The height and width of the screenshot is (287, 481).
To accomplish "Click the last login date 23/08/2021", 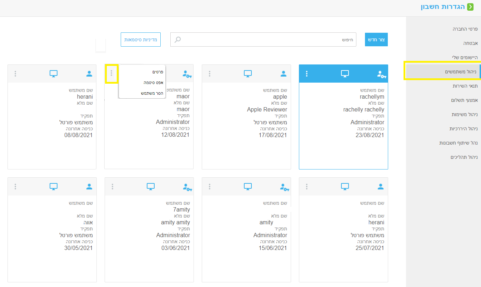I will [370, 135].
